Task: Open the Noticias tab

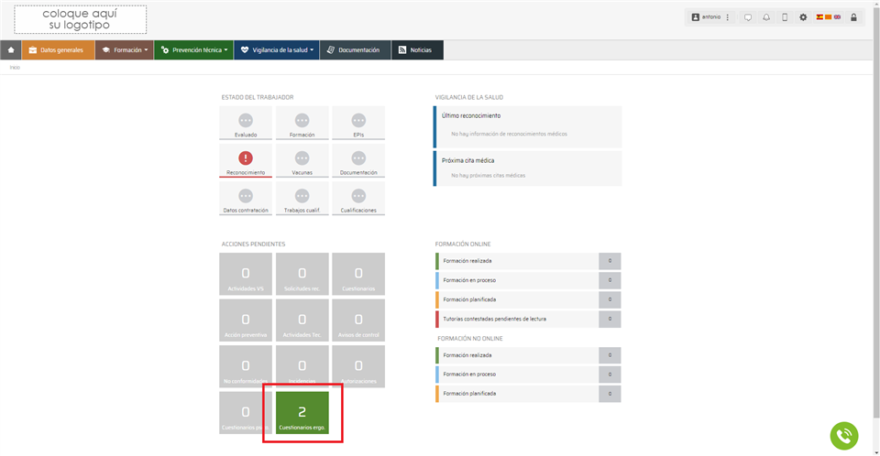Action: coord(418,50)
